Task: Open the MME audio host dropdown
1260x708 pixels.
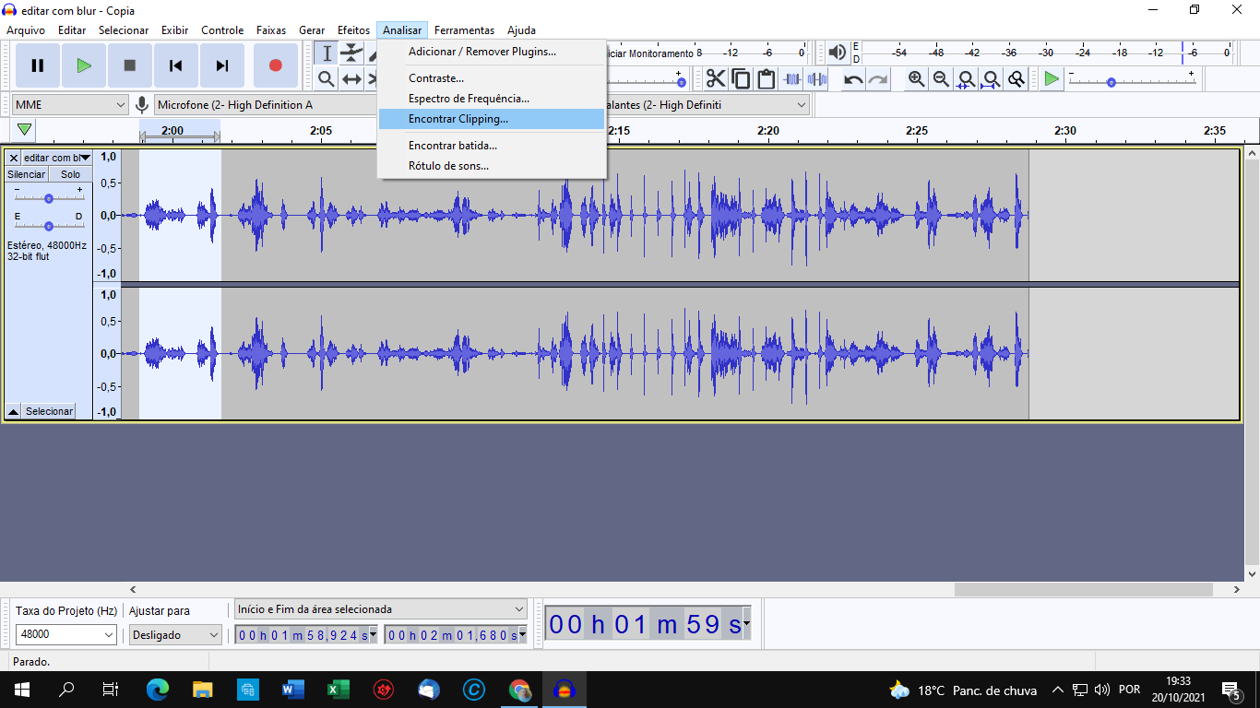Action: [x=69, y=104]
